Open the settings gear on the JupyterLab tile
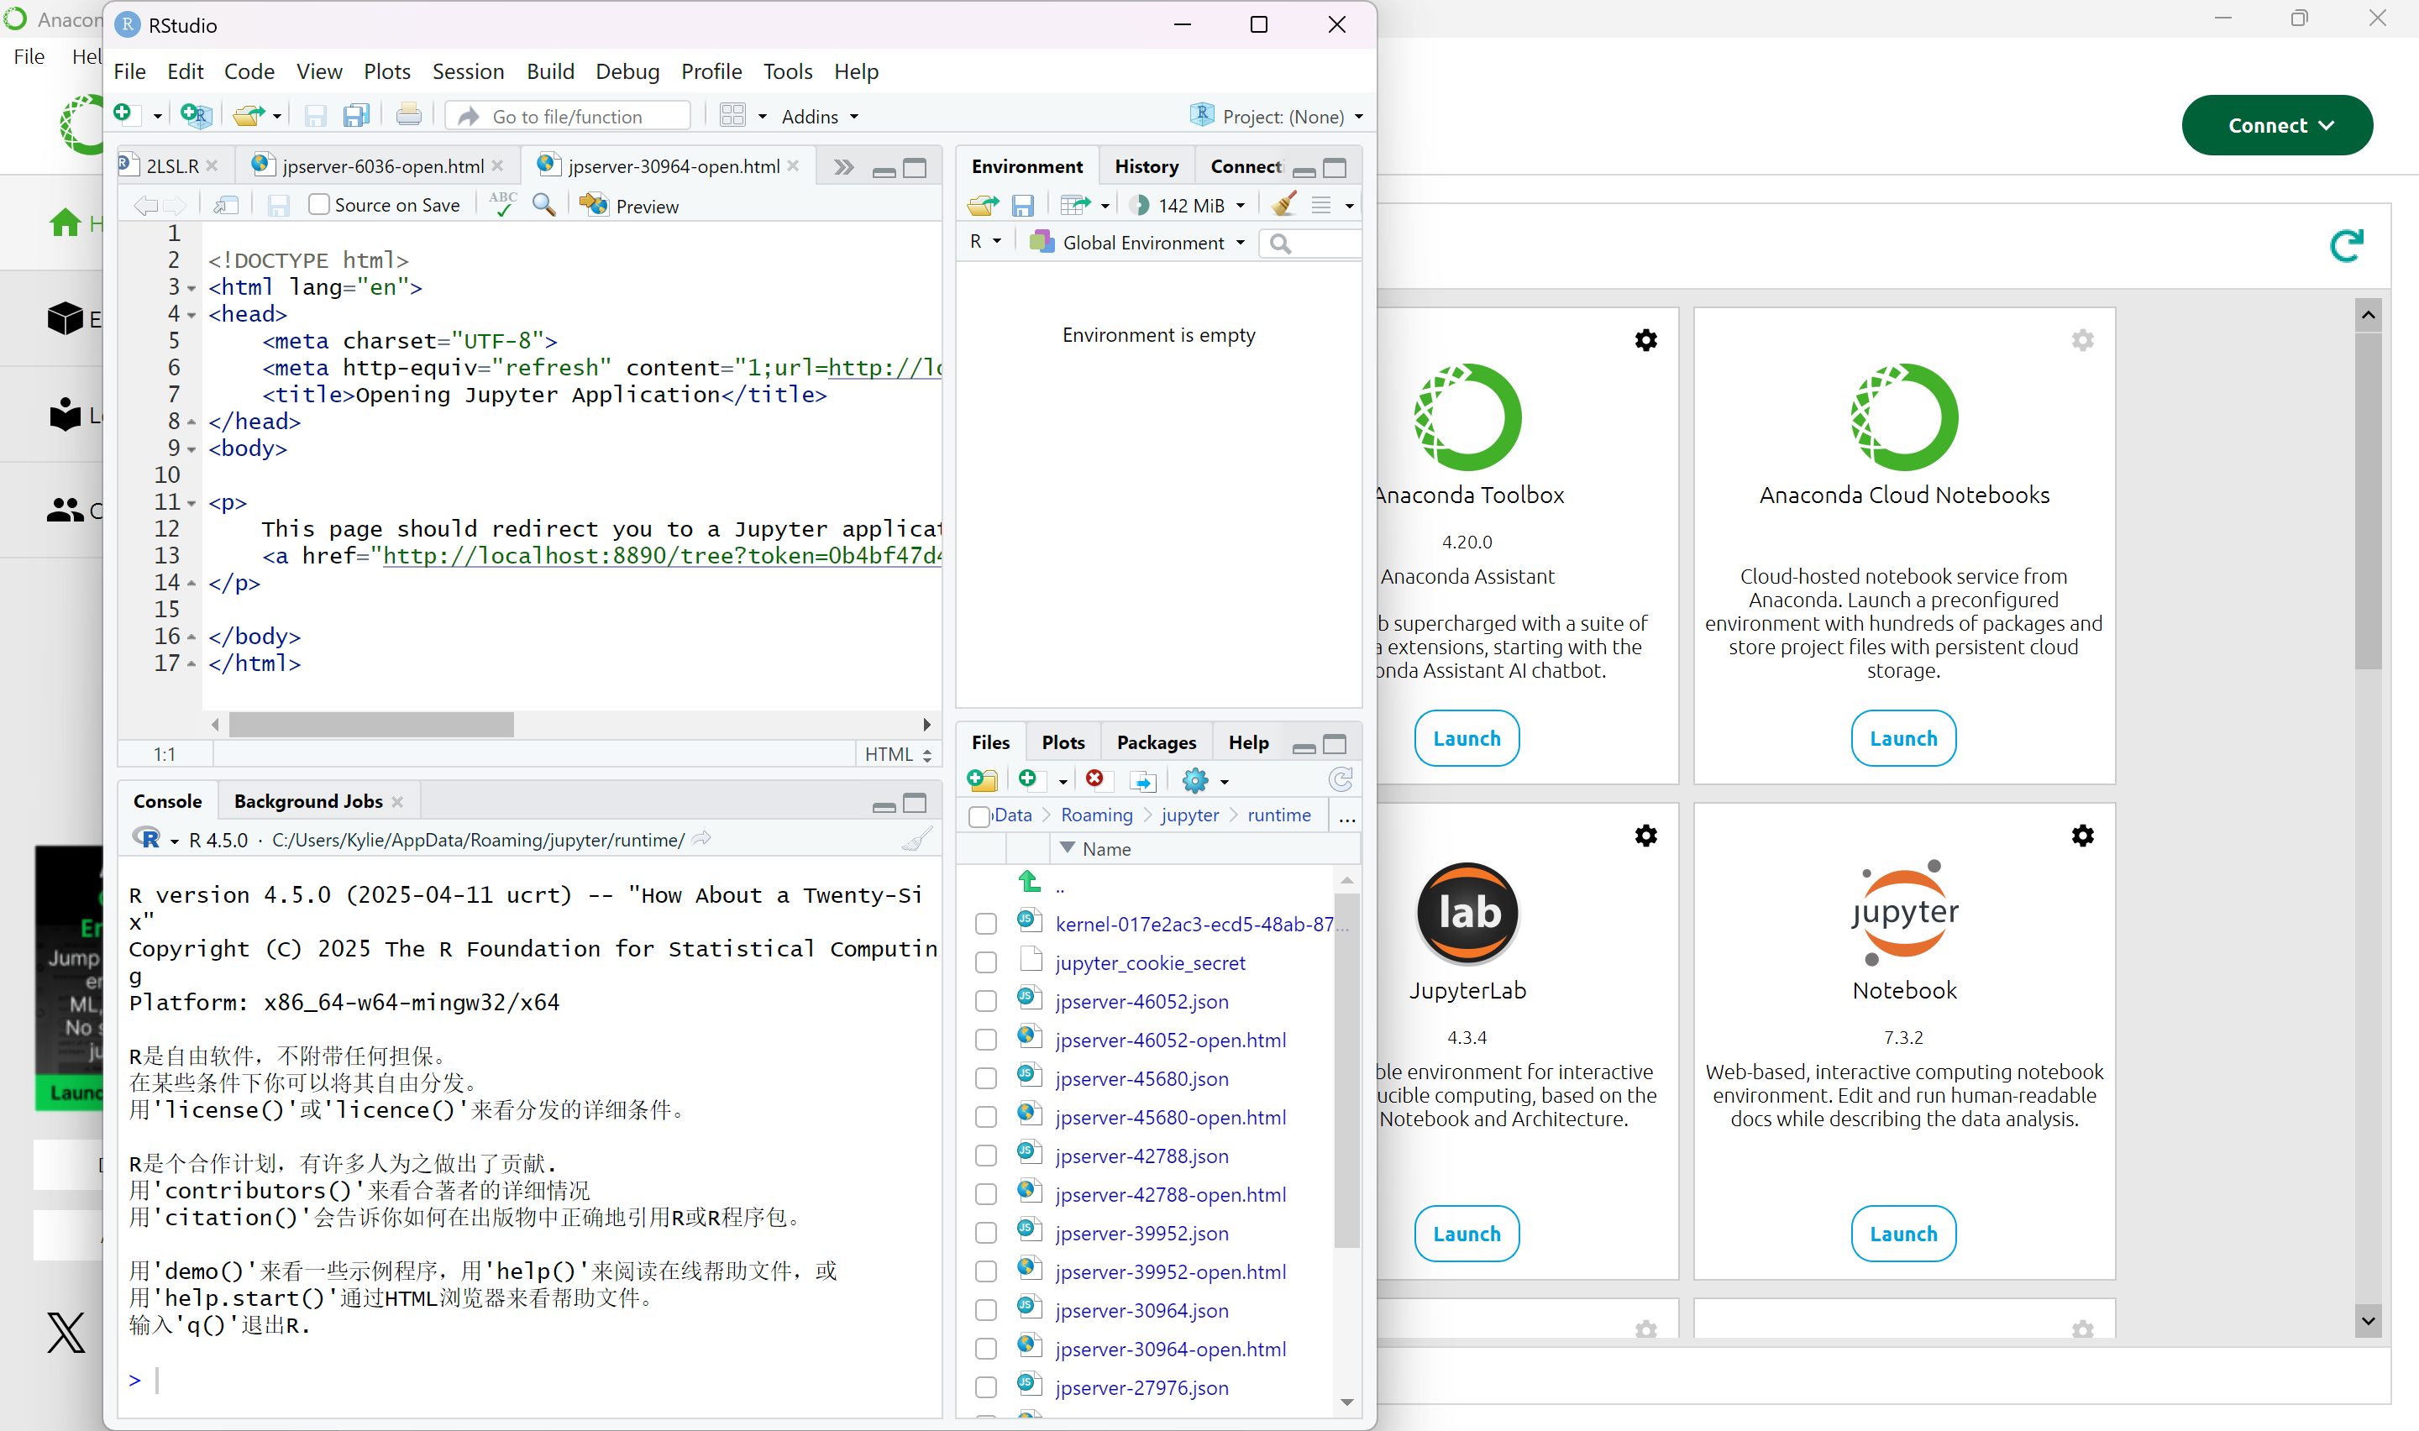Image resolution: width=2419 pixels, height=1431 pixels. coord(1645,835)
